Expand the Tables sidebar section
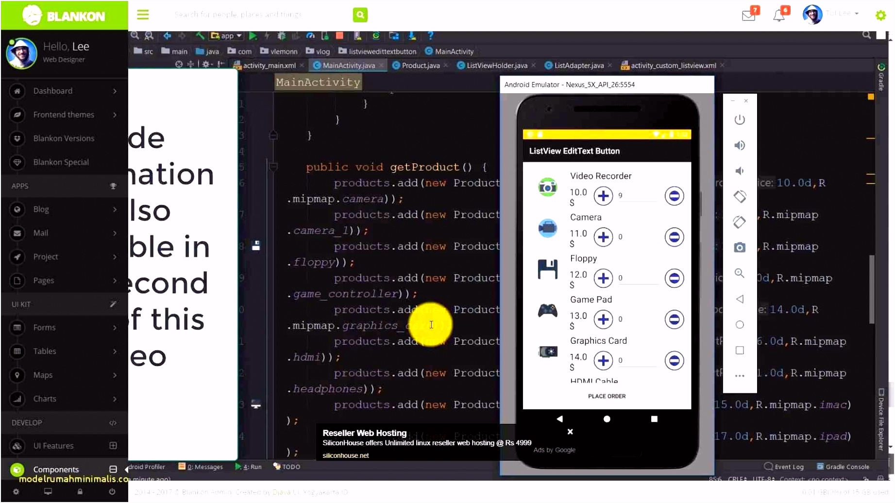Viewport: 895px width, 503px height. 64,352
